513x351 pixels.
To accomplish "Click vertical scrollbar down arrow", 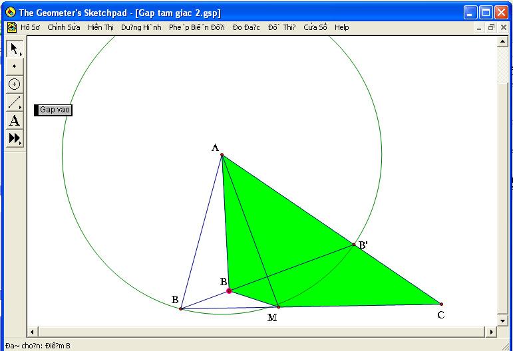I will pyautogui.click(x=502, y=321).
